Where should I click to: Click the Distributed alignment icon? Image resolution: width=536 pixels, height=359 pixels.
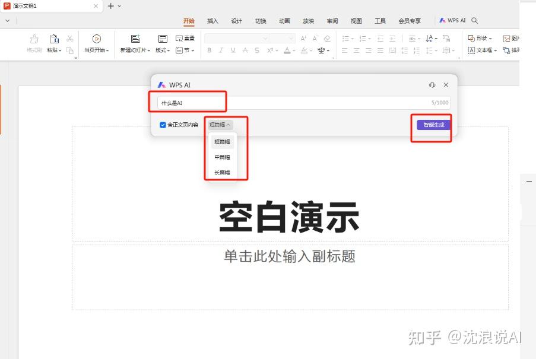pos(392,50)
